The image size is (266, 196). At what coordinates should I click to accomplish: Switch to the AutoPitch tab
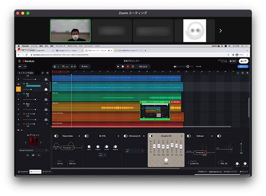[23, 171]
